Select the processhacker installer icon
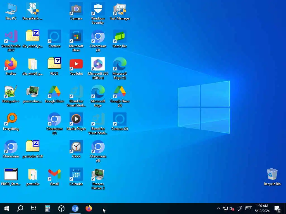286x214 pixels. click(32, 94)
